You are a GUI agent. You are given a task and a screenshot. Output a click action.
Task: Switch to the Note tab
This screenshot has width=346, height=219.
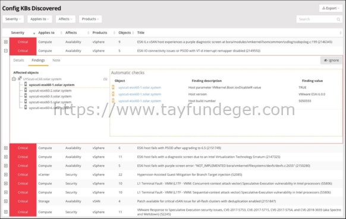(56, 60)
